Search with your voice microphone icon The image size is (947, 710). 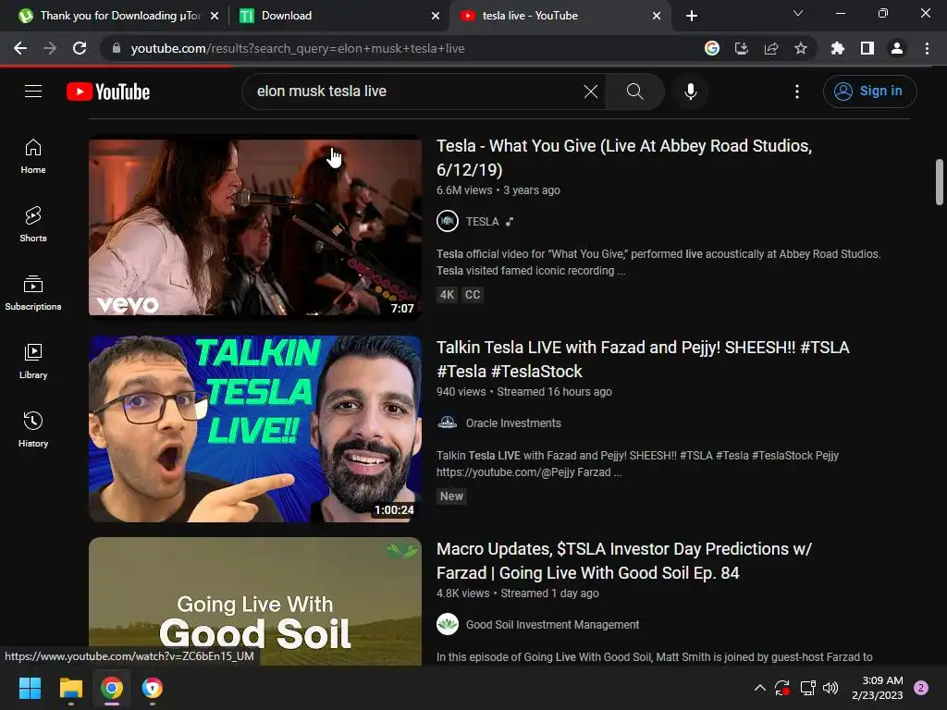coord(690,92)
